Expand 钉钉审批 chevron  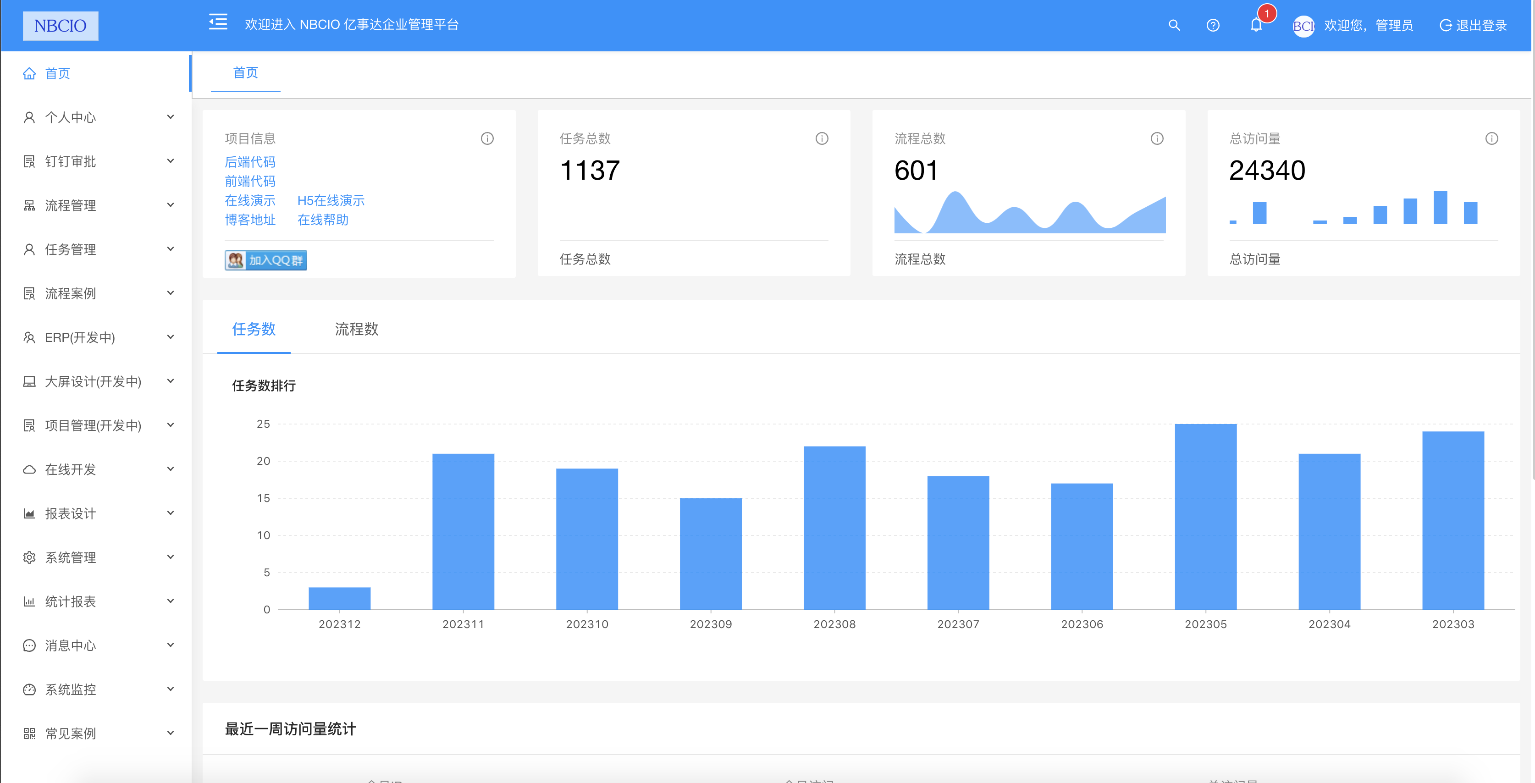pos(171,161)
